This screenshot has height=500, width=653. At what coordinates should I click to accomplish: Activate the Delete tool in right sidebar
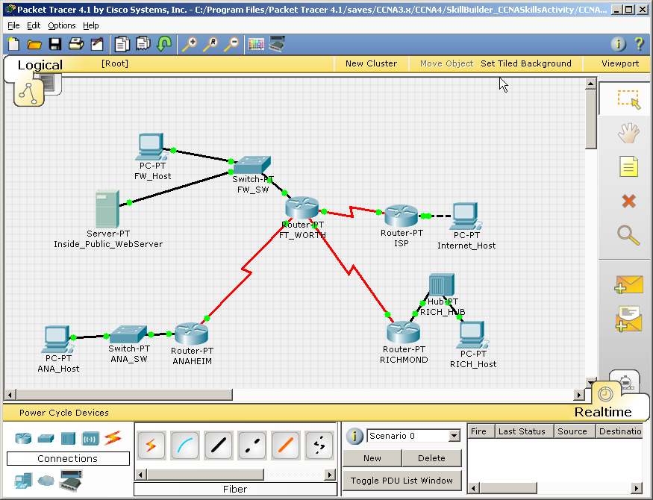[628, 200]
